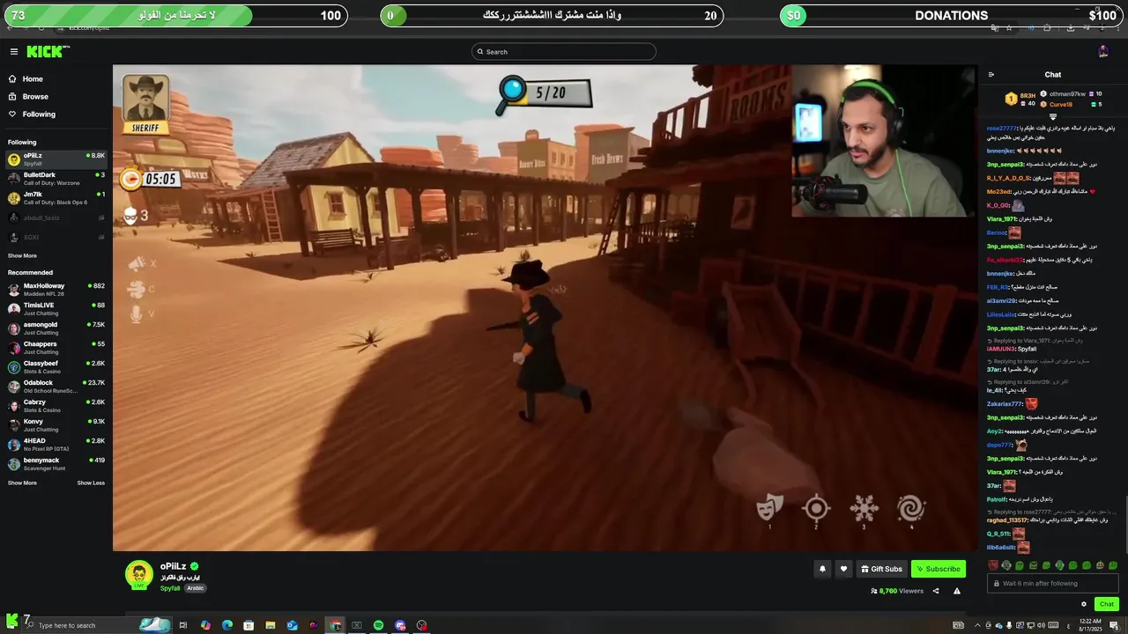Open Odablock recommended channel
This screenshot has height=634, width=1128.
coord(56,387)
